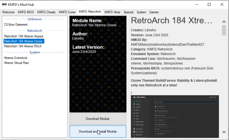Click the Category: KMFD RetroArch line
The width and height of the screenshot is (229, 140).
pyautogui.click(x=152, y=49)
